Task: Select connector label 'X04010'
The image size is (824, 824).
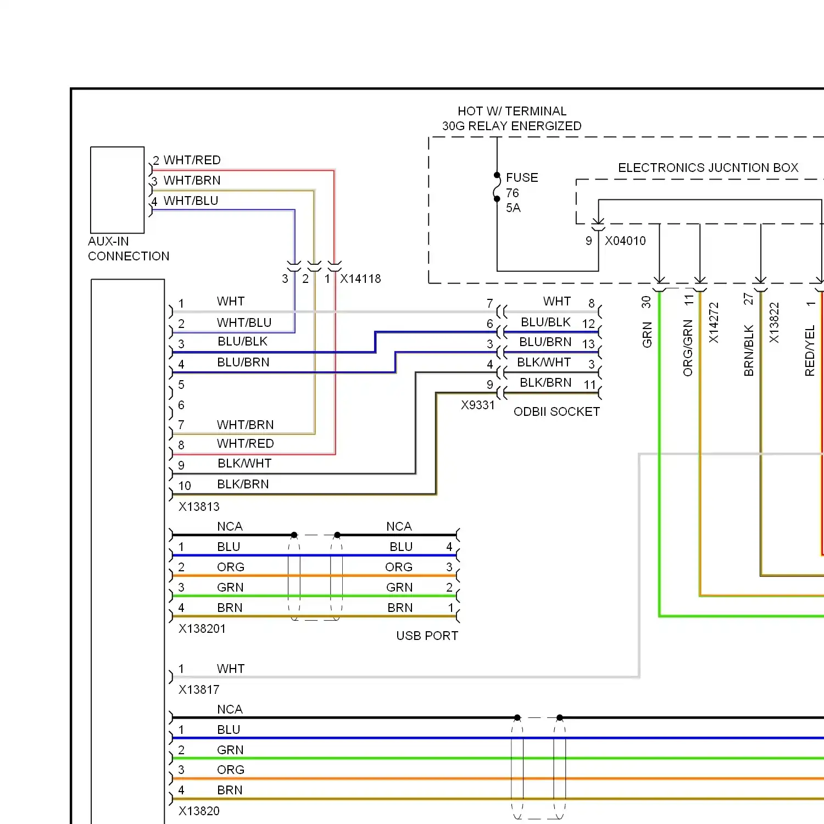Action: click(x=625, y=241)
